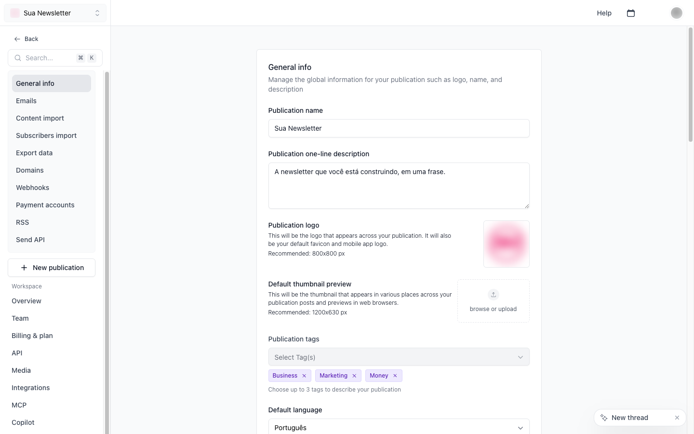Image resolution: width=694 pixels, height=434 pixels.
Task: Dismiss the New thread popup
Action: pyautogui.click(x=677, y=418)
